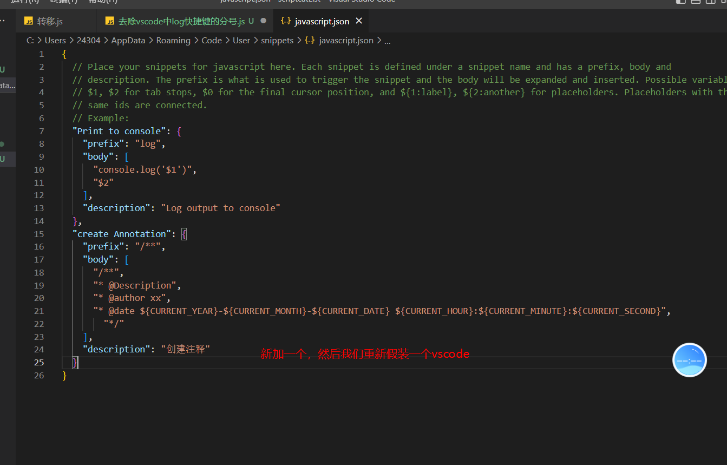
Task: Click the unsaved dot on 去除vscode中log快捷键的分号.js tab
Action: pyautogui.click(x=264, y=21)
